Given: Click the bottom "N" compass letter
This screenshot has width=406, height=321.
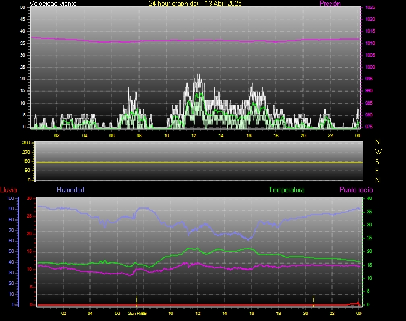Looking at the screenshot, I should [x=378, y=180].
